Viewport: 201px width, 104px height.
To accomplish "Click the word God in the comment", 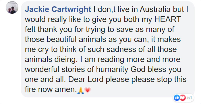I will [138, 69].
